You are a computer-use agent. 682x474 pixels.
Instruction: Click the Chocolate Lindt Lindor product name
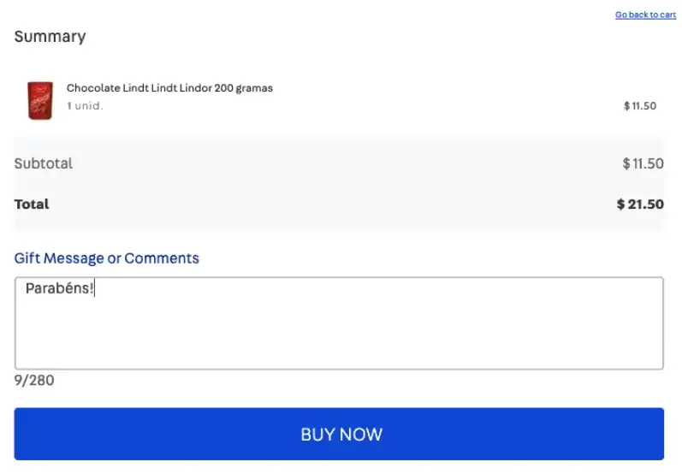(169, 88)
